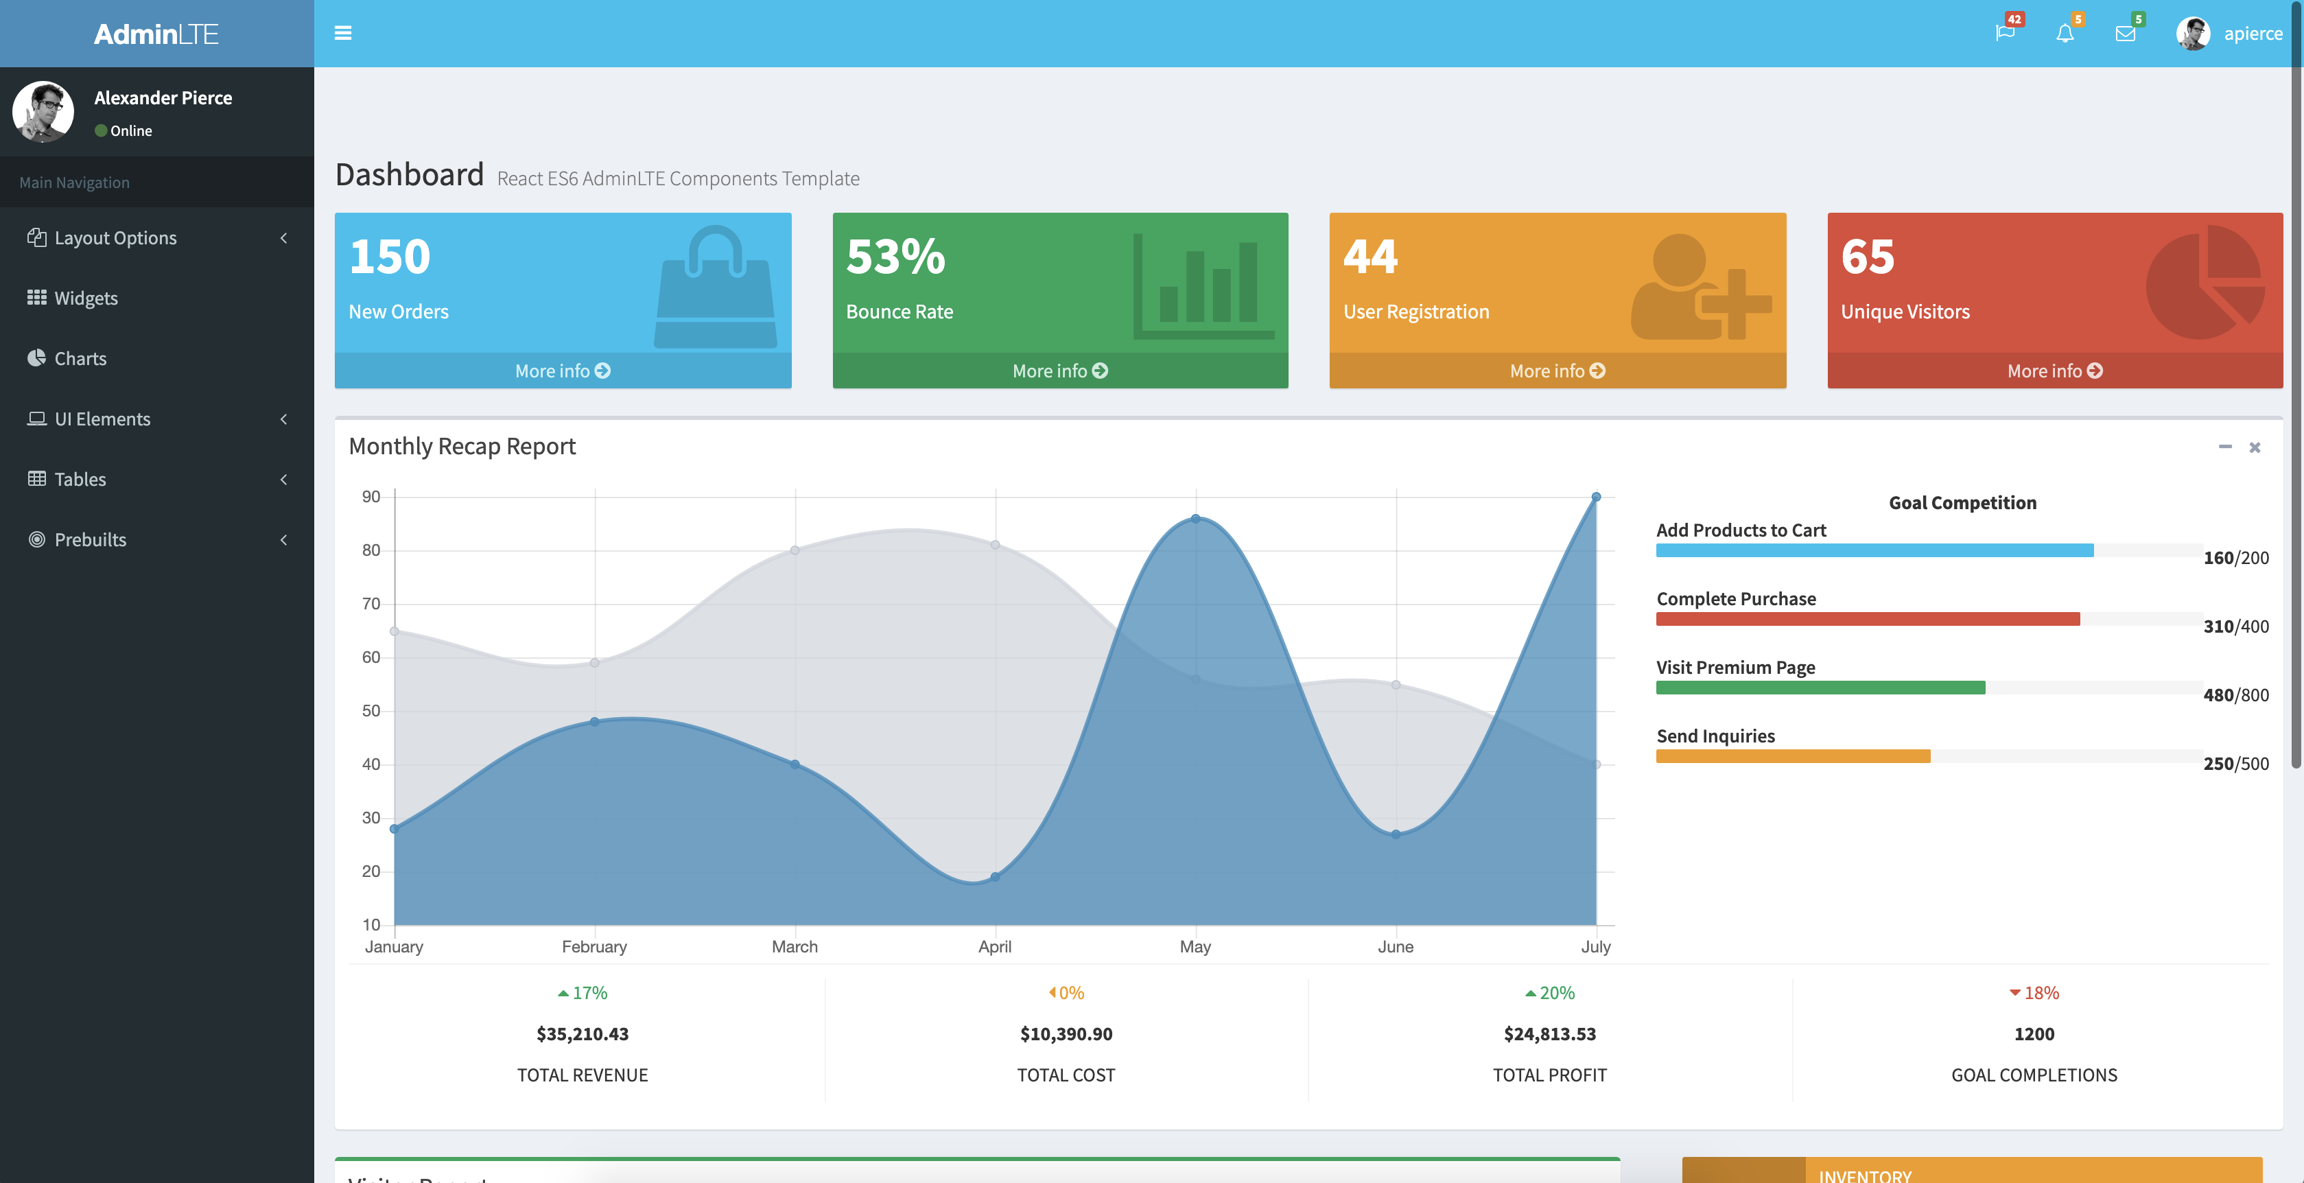
Task: Click the hamburger menu toggle icon
Action: [344, 33]
